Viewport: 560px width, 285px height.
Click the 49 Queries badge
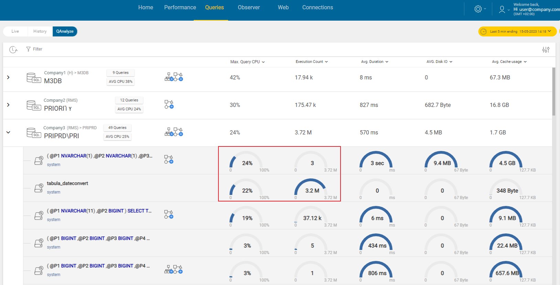[117, 128]
